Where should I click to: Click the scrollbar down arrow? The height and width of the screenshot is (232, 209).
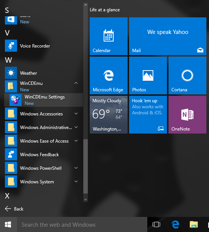click(x=86, y=200)
